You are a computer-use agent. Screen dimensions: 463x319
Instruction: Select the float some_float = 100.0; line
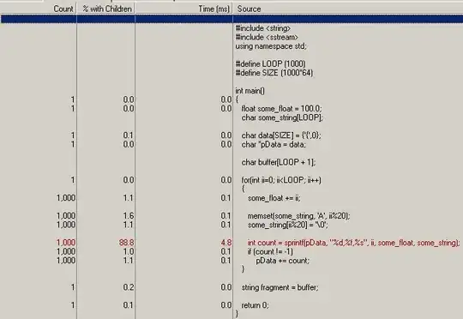pyautogui.click(x=282, y=108)
